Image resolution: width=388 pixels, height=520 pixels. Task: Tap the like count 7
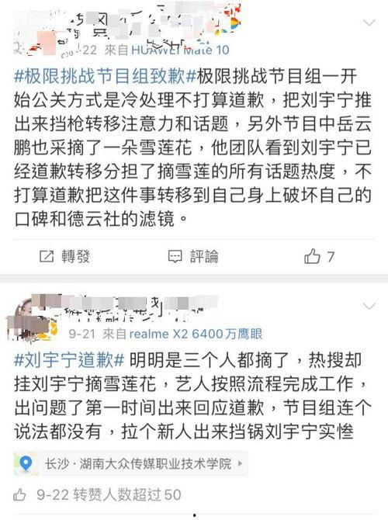pos(331,257)
